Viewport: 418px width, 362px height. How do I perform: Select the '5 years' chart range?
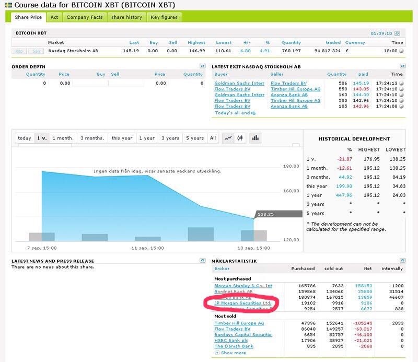[x=194, y=138]
